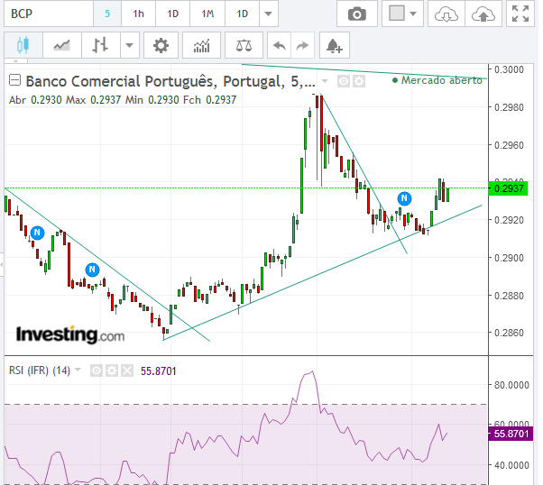Toggle main series visibility eye icon
The image size is (543, 485).
[344, 82]
